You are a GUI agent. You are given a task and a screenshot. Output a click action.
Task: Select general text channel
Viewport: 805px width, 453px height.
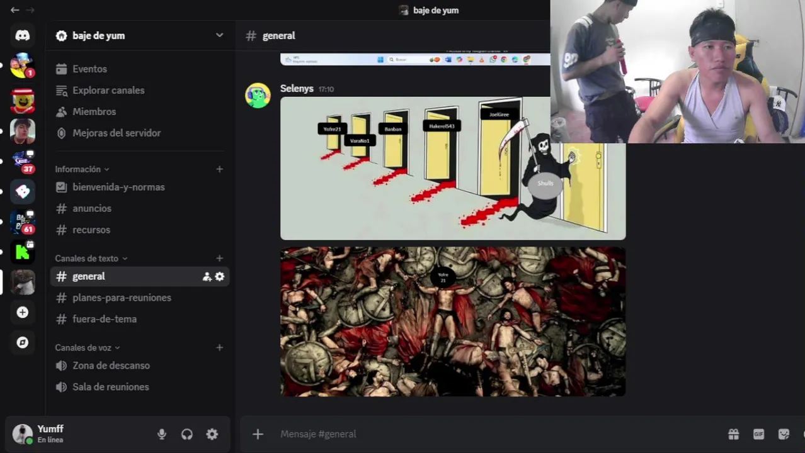tap(140, 276)
